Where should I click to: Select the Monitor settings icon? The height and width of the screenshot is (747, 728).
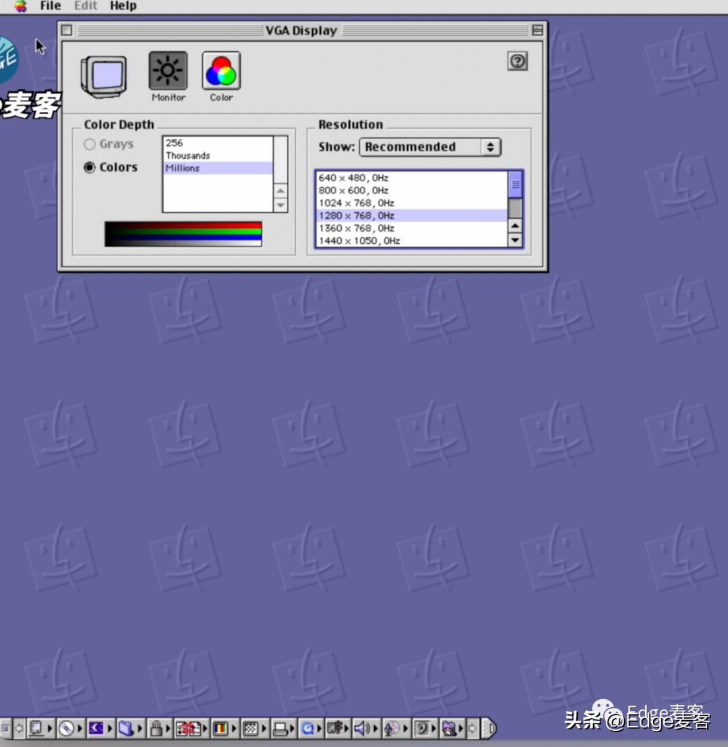click(168, 71)
